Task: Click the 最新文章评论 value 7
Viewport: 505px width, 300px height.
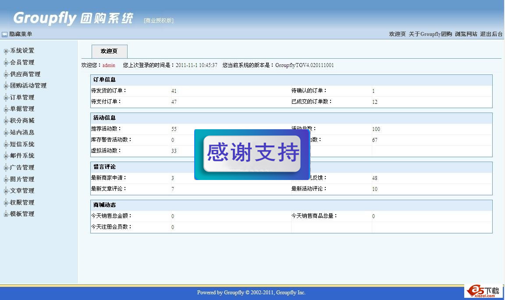Action: (173, 189)
